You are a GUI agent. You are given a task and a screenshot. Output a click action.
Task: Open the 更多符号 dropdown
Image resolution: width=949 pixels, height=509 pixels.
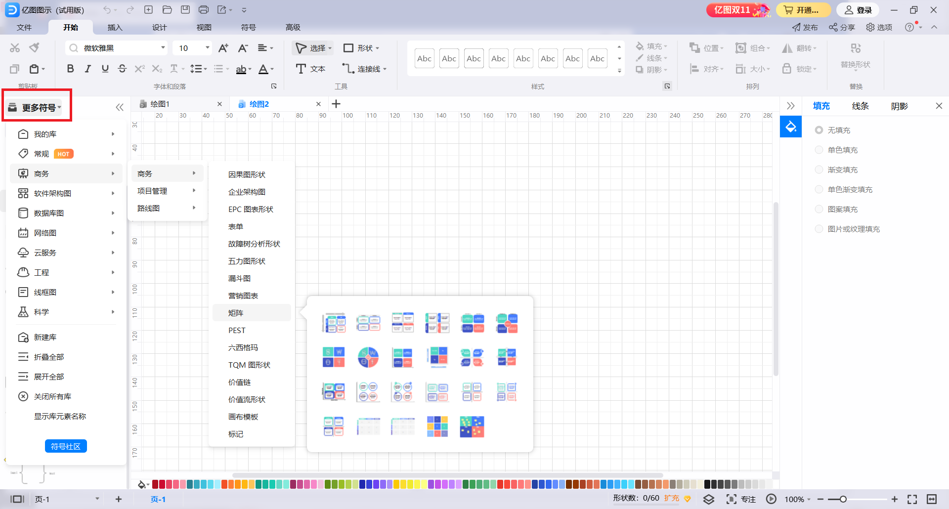pos(35,107)
